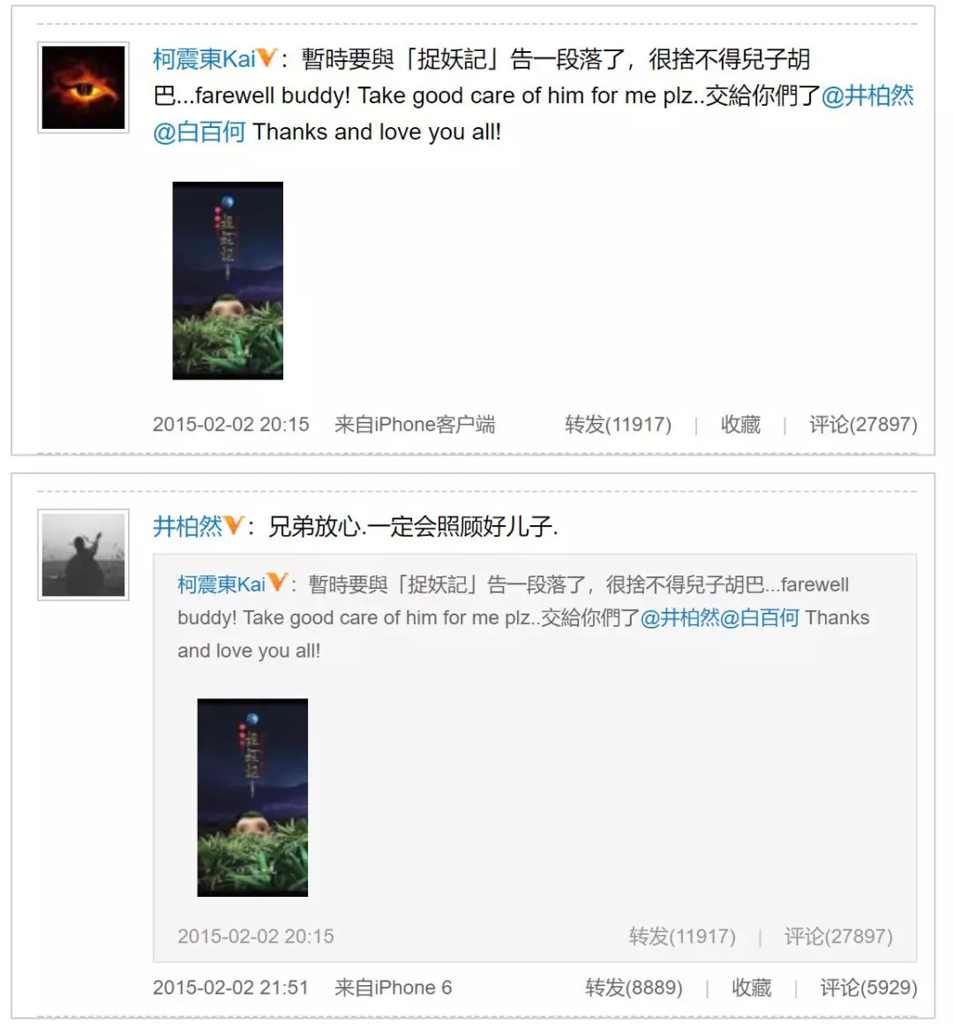953x1024 pixels.
Task: Open 评论(27897) on the first post
Action: click(x=864, y=425)
